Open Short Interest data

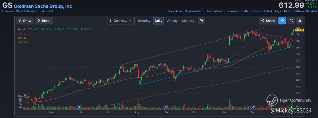pos(214,11)
